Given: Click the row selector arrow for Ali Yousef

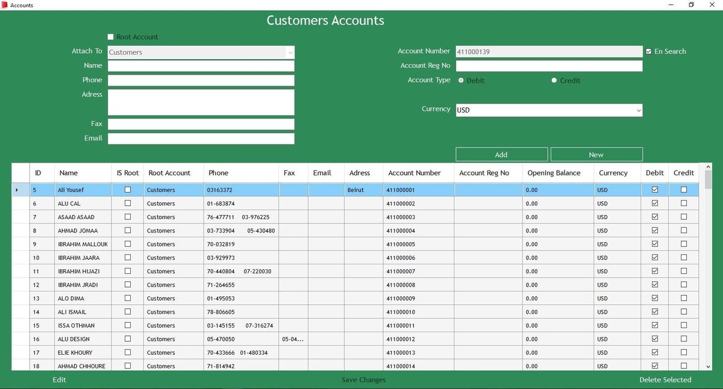Looking at the screenshot, I should [x=17, y=190].
